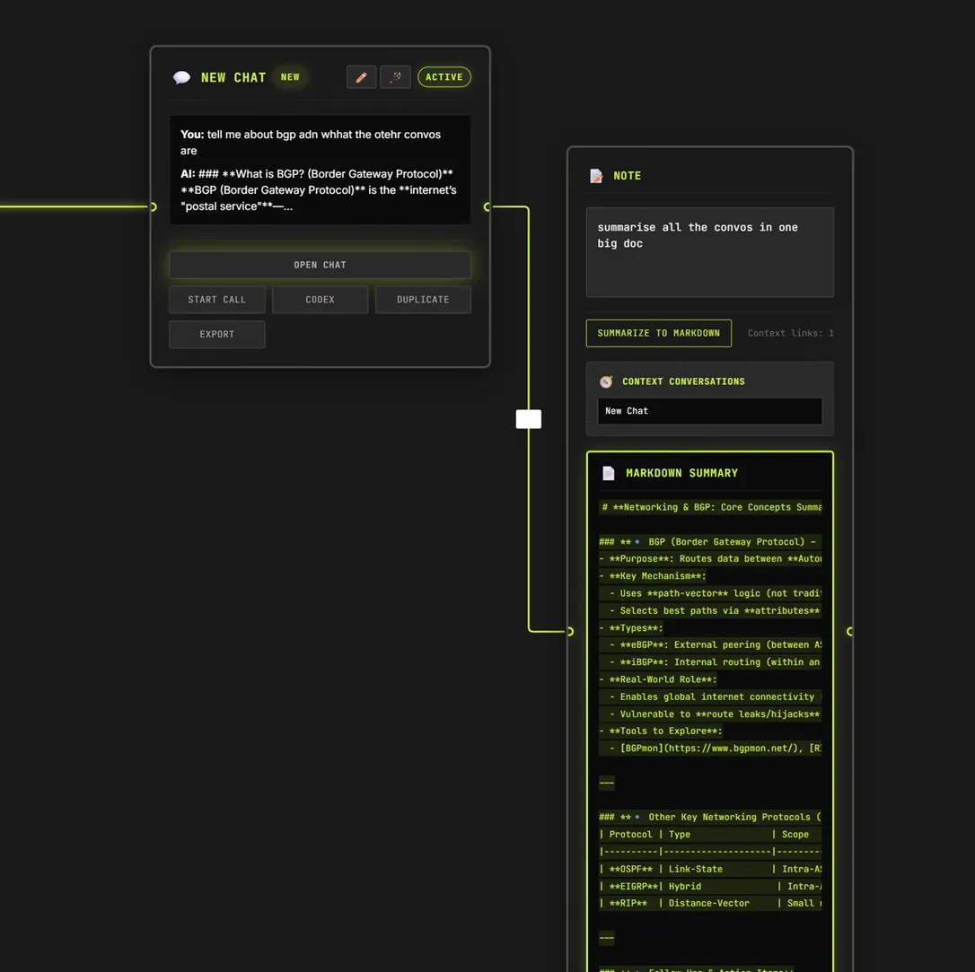Click the BGPmon link line in summary
This screenshot has width=975, height=972.
coord(710,749)
